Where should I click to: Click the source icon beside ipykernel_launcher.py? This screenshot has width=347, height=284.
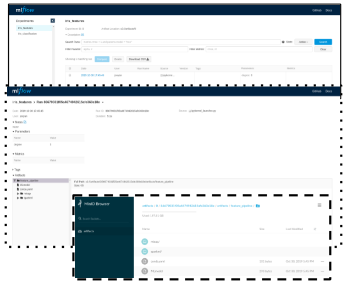[x=190, y=111]
